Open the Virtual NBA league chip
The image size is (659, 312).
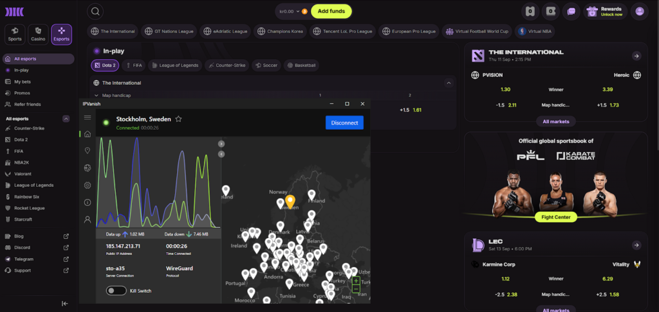[x=534, y=31]
